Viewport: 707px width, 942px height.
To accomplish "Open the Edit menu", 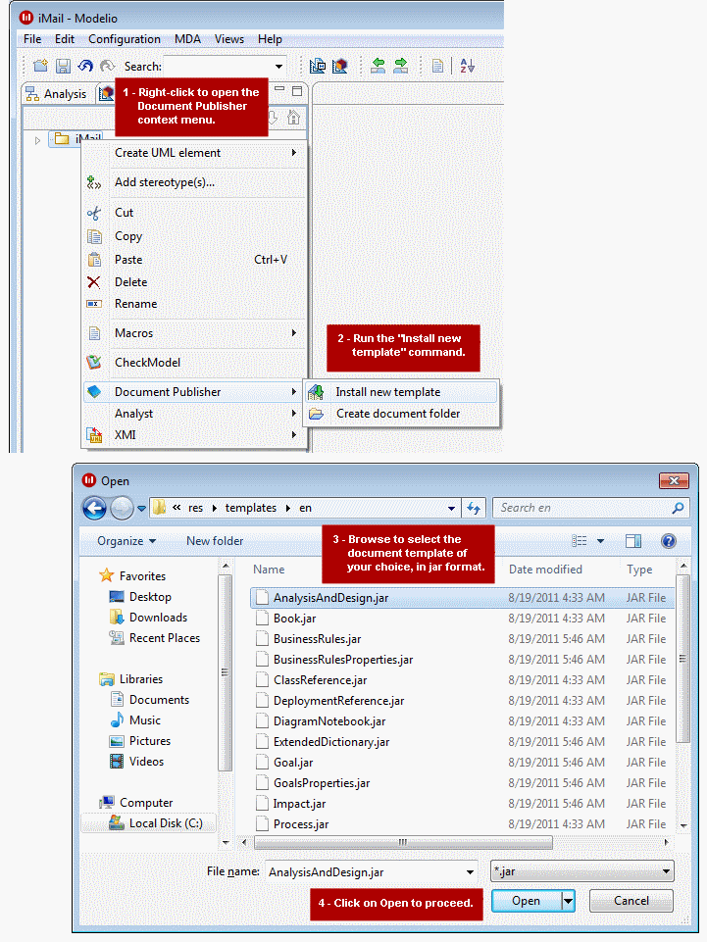I will (65, 39).
